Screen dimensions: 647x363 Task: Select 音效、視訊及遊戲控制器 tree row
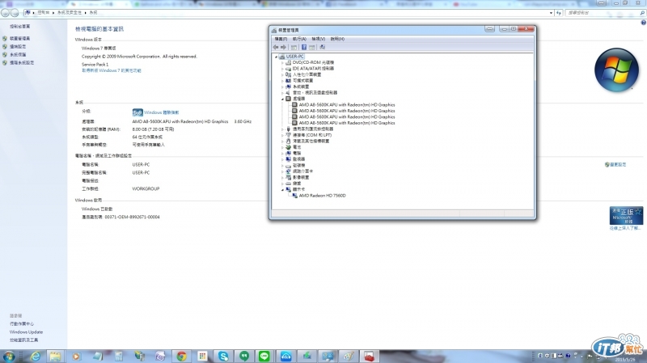point(315,93)
